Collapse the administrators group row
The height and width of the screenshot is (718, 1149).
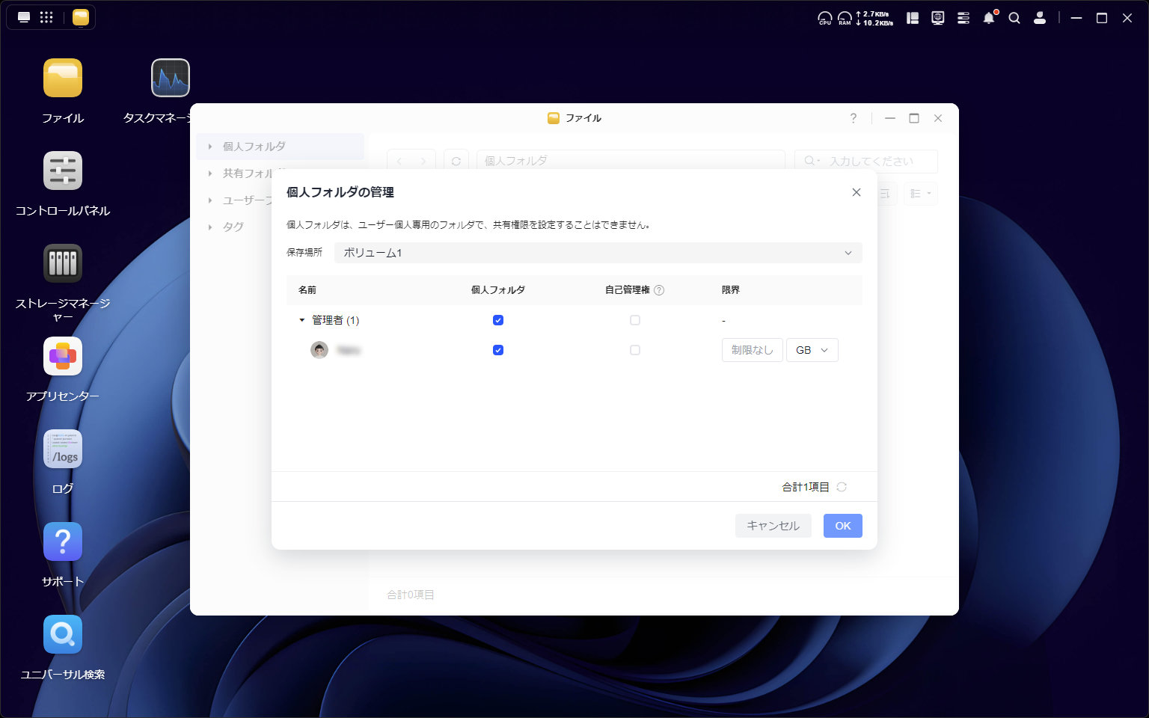(302, 320)
